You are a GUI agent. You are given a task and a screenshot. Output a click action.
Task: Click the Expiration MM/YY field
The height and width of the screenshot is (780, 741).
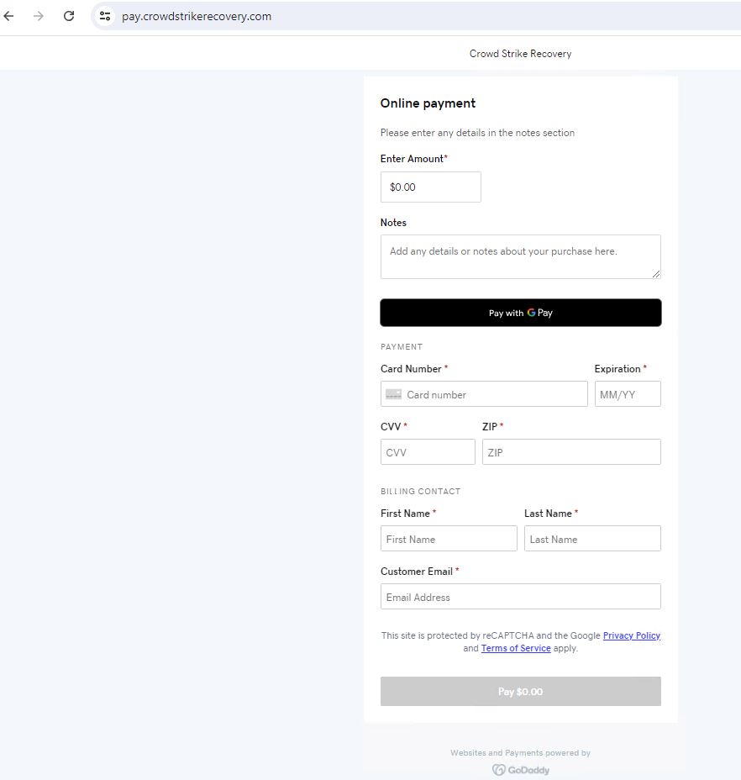pos(627,394)
